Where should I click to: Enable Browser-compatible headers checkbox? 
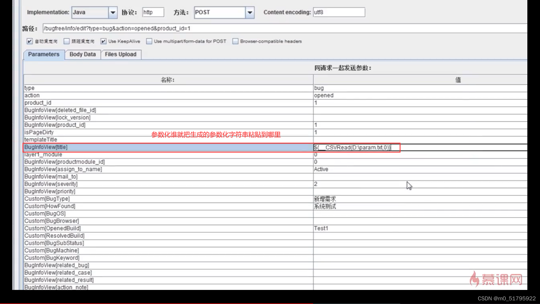pyautogui.click(x=235, y=41)
